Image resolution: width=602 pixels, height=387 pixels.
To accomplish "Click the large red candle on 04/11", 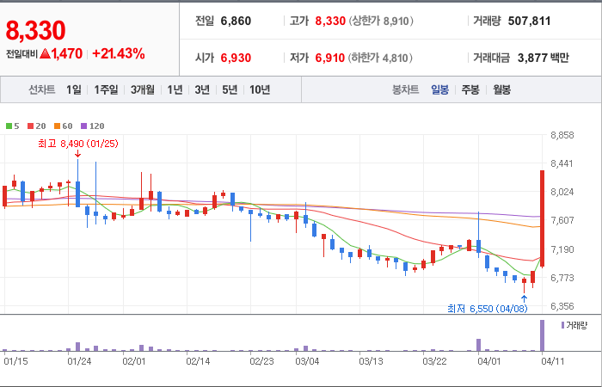I will point(543,218).
